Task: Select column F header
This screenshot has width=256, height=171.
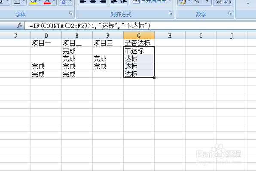Action: coord(108,35)
